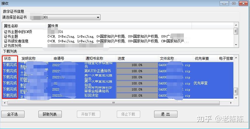Click the download list horizontal scrollbar thumb
This screenshot has height=129, width=250.
click(114, 103)
